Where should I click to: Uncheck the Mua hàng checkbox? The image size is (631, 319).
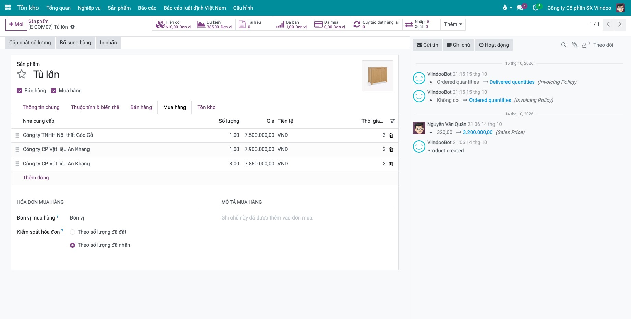pyautogui.click(x=53, y=91)
